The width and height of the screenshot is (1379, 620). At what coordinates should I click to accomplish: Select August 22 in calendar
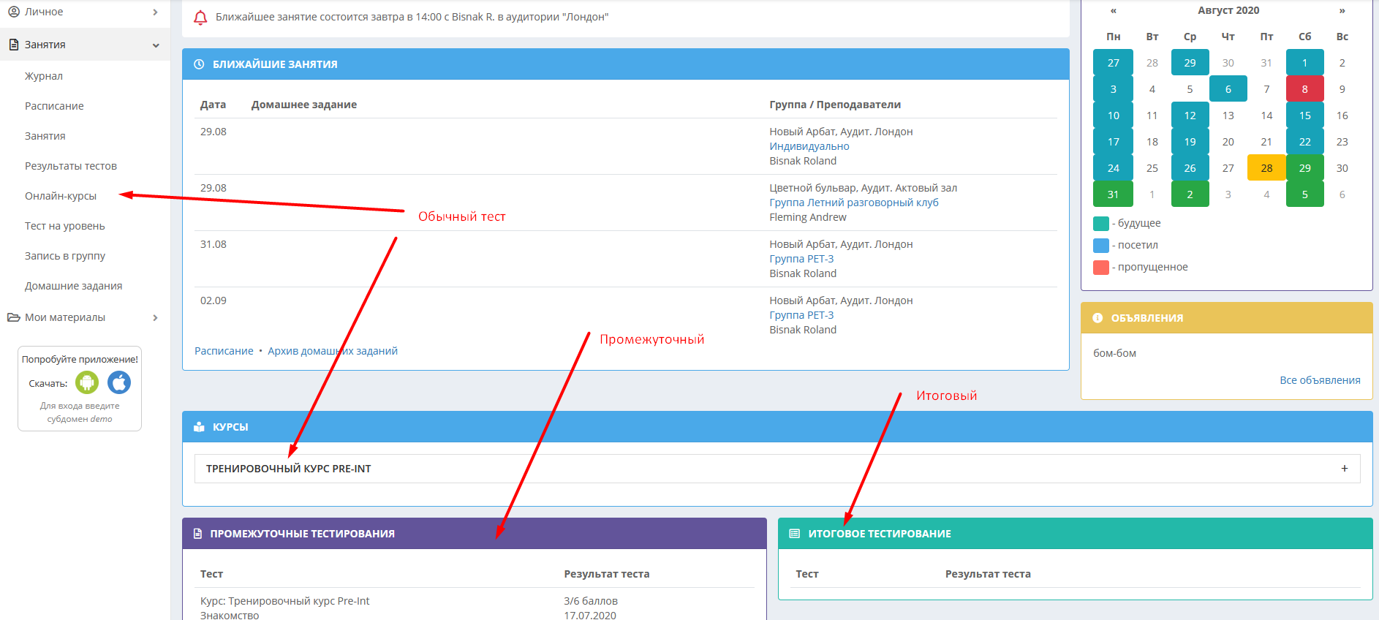click(x=1305, y=142)
